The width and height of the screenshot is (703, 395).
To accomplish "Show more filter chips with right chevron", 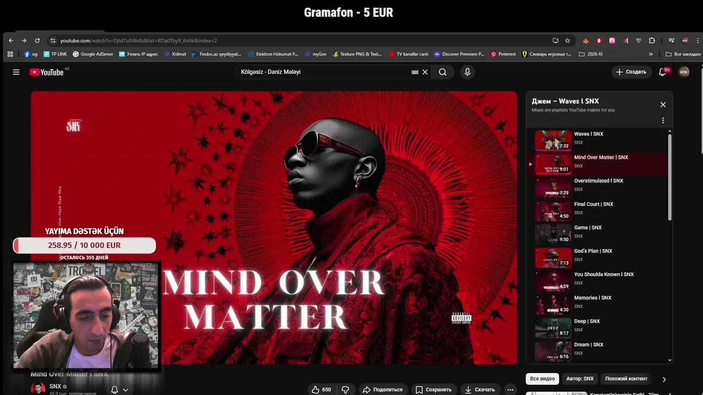I will coord(664,379).
